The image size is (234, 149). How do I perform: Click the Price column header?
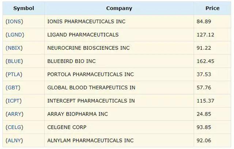point(212,8)
